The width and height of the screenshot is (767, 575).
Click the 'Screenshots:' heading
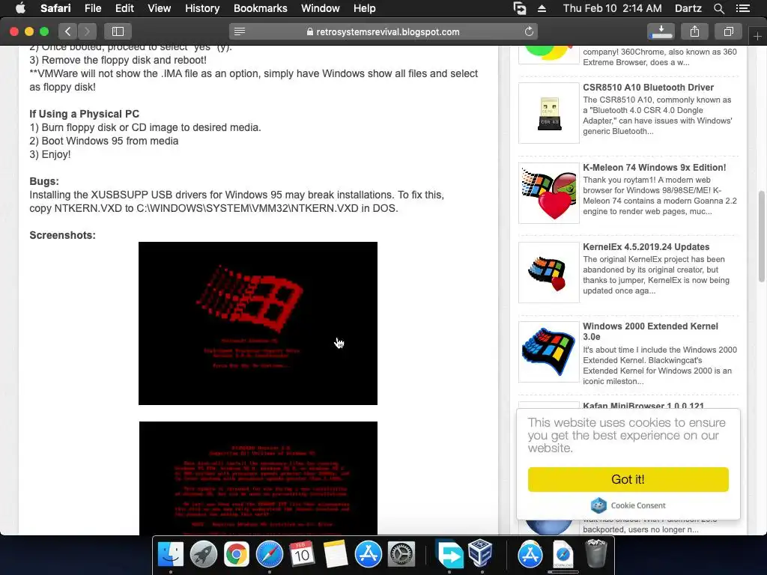pos(63,235)
